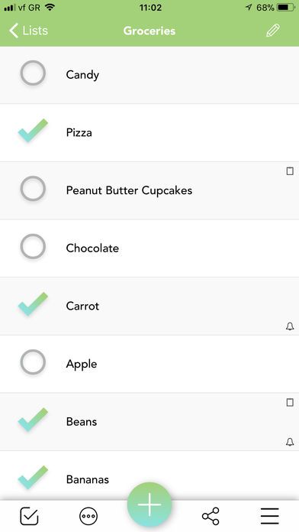Tap the pencil edit icon

[273, 31]
